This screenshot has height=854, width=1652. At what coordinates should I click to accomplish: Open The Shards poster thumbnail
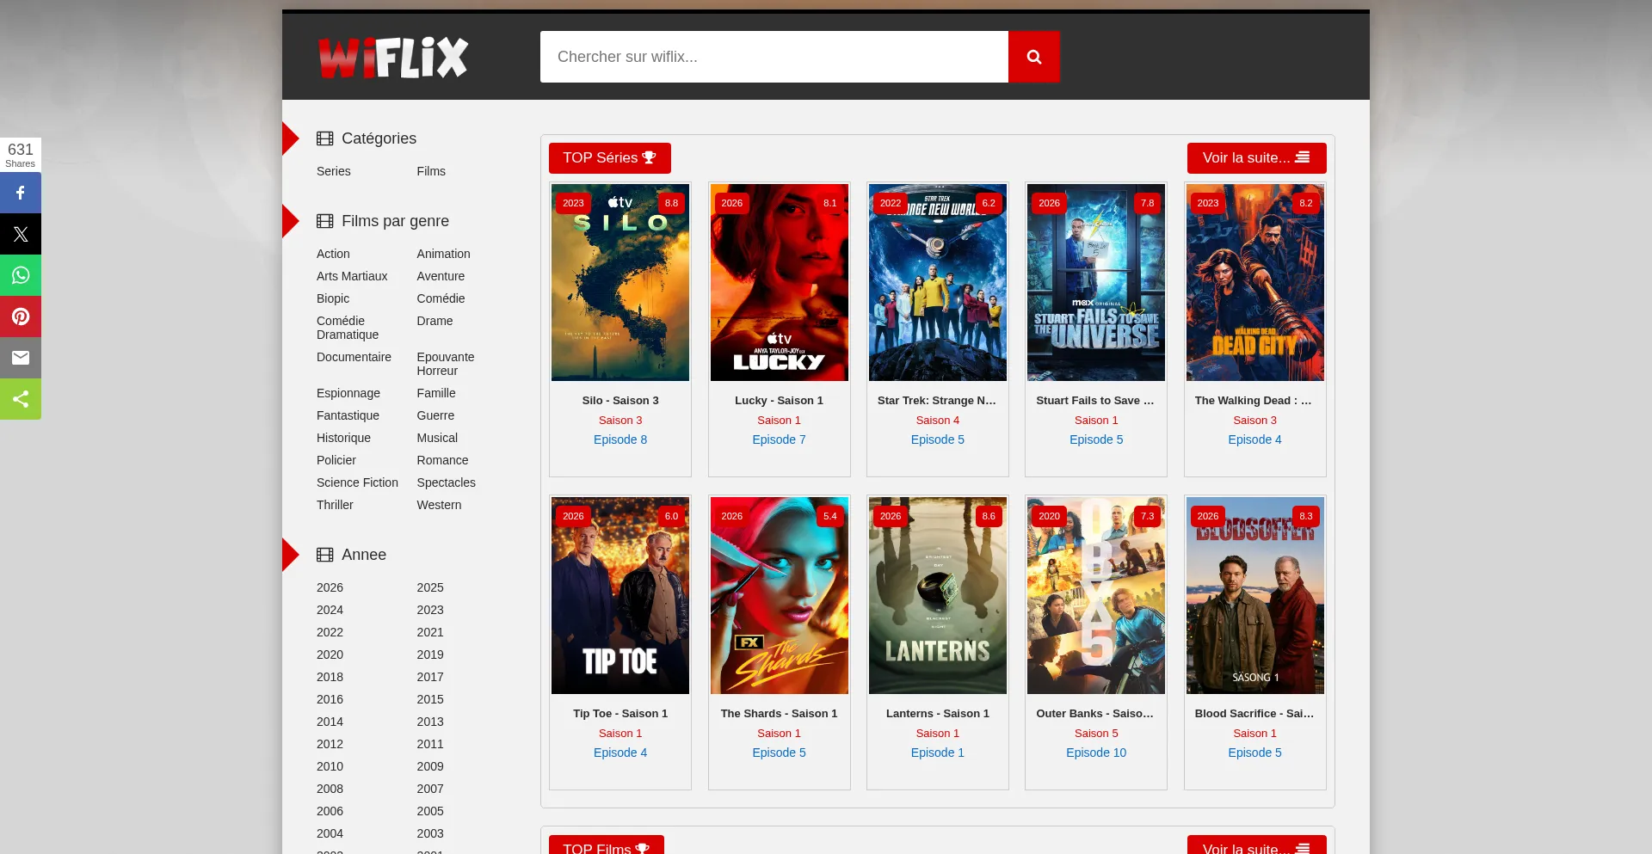(779, 595)
